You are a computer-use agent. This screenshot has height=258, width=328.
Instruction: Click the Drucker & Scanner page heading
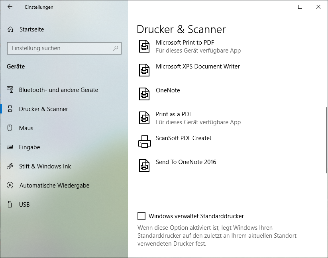(181, 29)
